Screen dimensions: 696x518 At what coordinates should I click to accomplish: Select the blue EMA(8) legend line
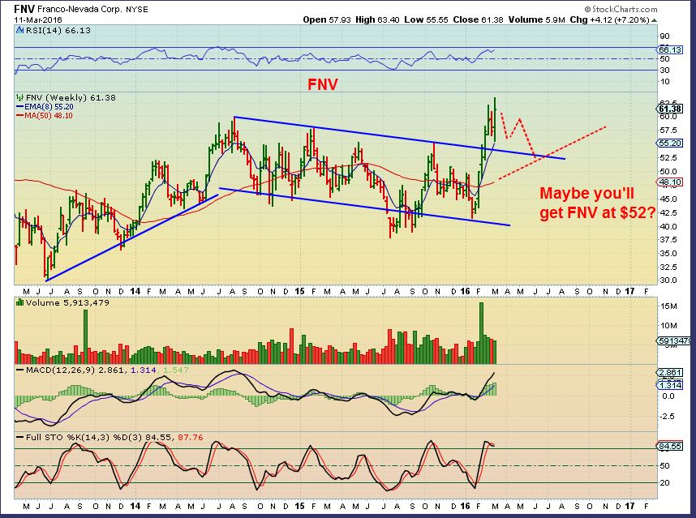(19, 107)
